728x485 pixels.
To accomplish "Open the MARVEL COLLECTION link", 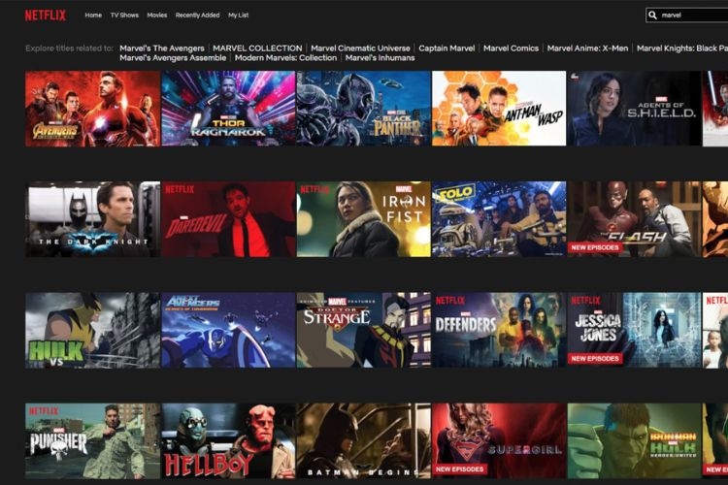I will click(257, 48).
